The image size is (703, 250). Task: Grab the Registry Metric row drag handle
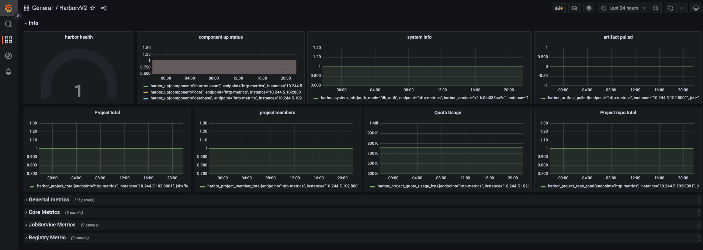click(x=699, y=238)
